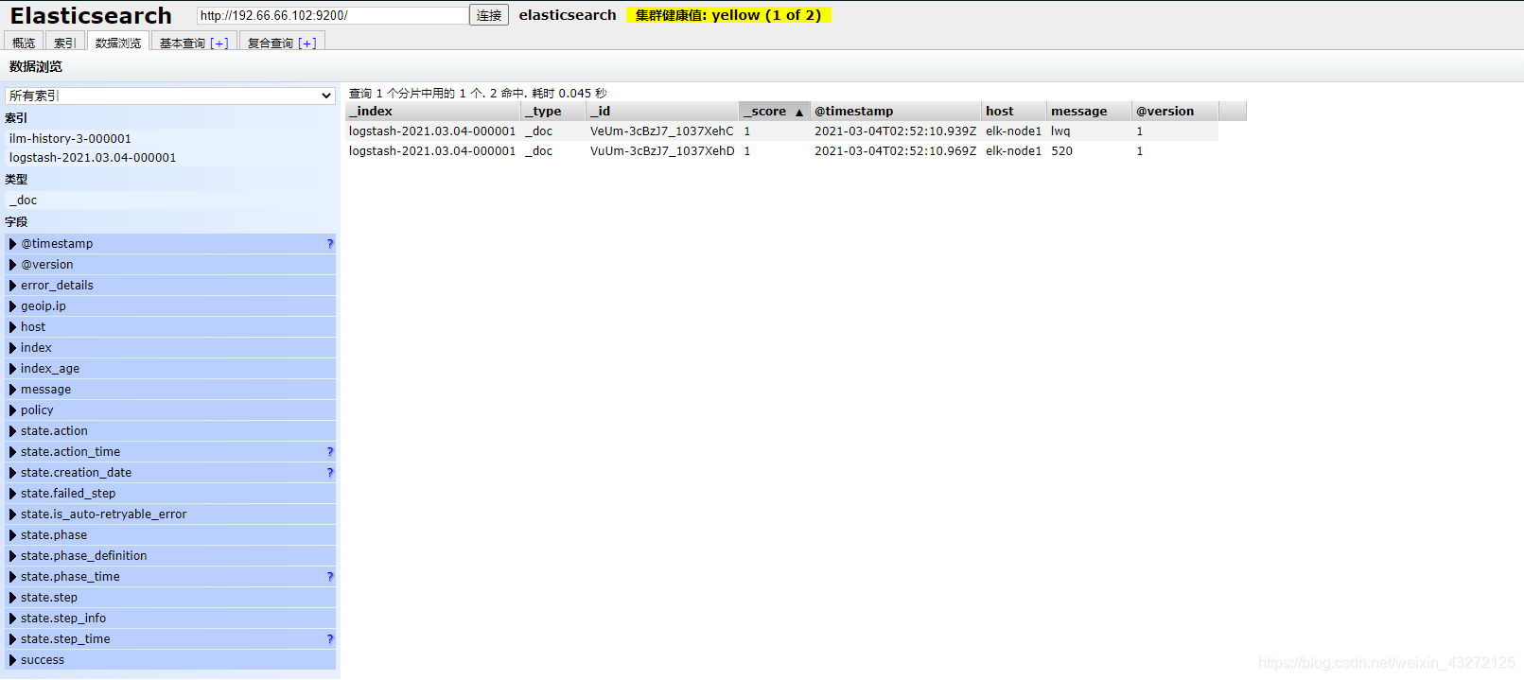Screen dimensions: 1524x680
Task: Open the 复合查询 tab
Action: click(x=271, y=43)
